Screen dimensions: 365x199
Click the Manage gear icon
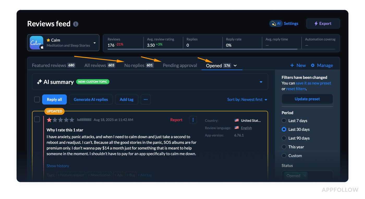[313, 65]
